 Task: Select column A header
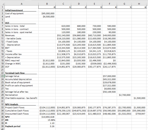tap(21, 4)
